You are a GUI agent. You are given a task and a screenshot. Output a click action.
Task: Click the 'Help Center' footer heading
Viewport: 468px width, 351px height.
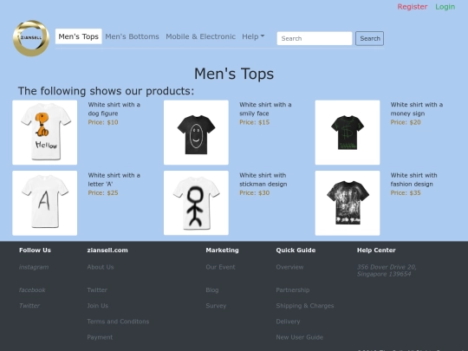[376, 250]
